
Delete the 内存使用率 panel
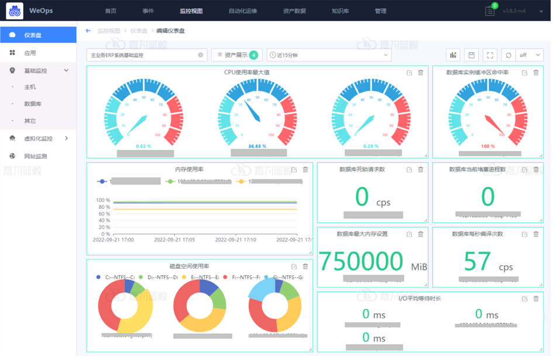(305, 170)
